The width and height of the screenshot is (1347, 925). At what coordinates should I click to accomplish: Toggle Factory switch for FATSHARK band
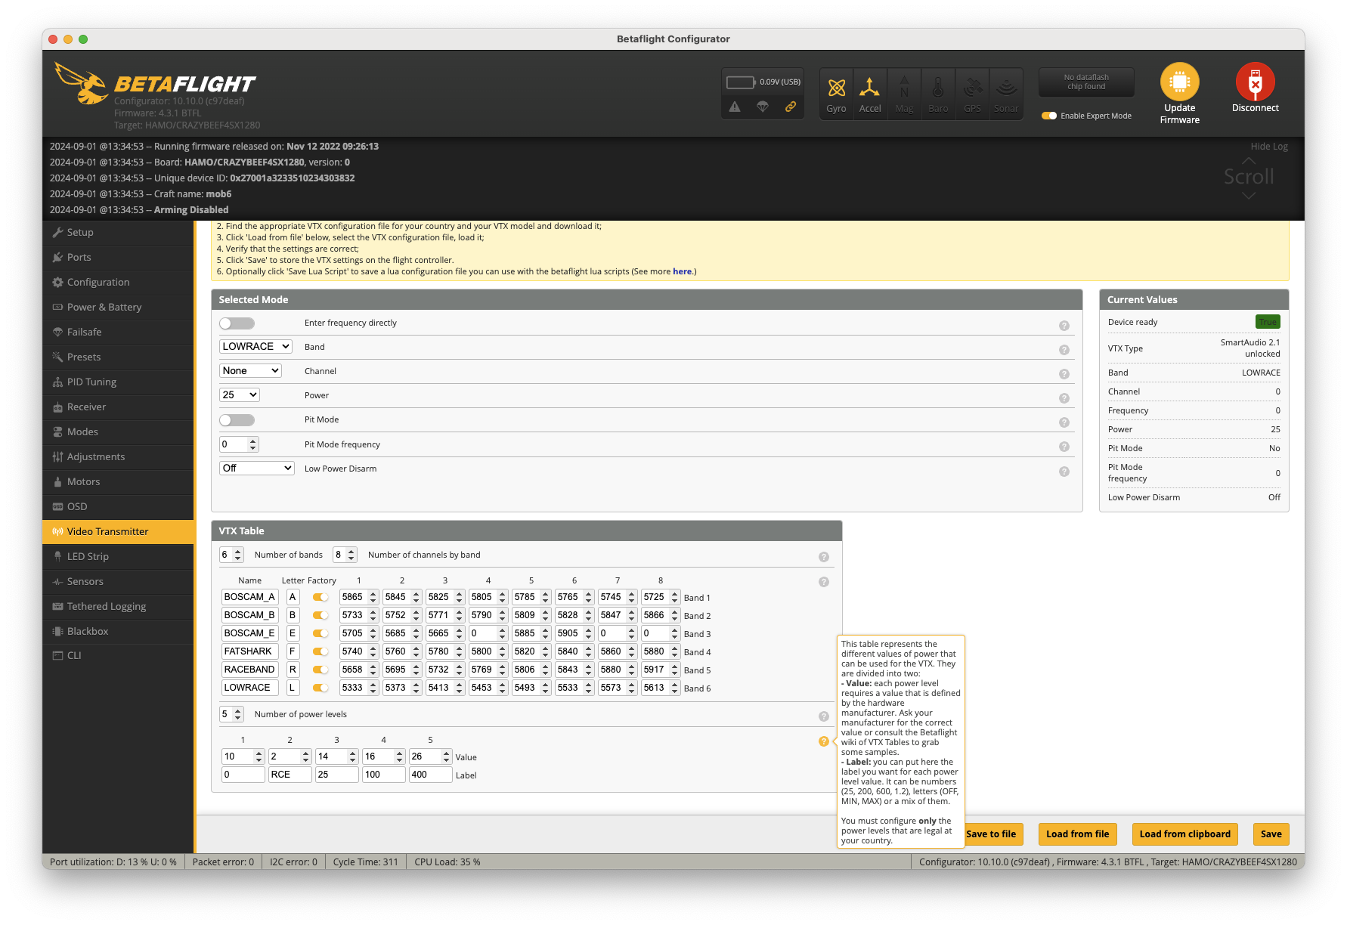pyautogui.click(x=320, y=651)
